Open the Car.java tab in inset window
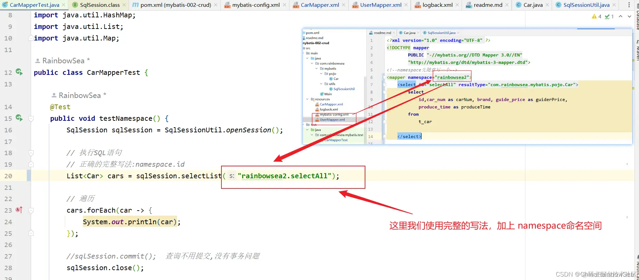The height and width of the screenshot is (280, 639). [409, 33]
